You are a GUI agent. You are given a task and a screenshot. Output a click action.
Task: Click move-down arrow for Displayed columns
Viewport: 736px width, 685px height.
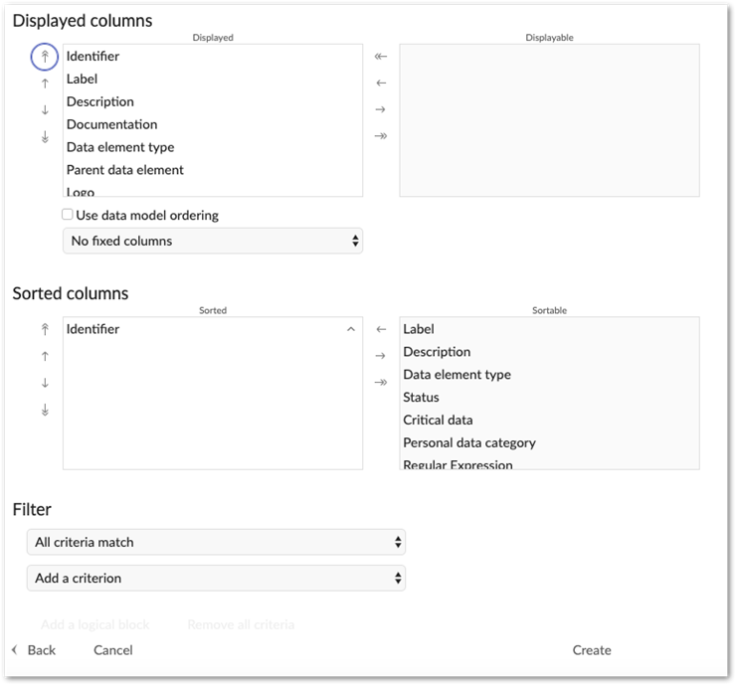pos(45,110)
